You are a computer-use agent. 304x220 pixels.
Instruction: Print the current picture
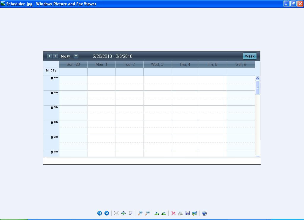coord(180,213)
